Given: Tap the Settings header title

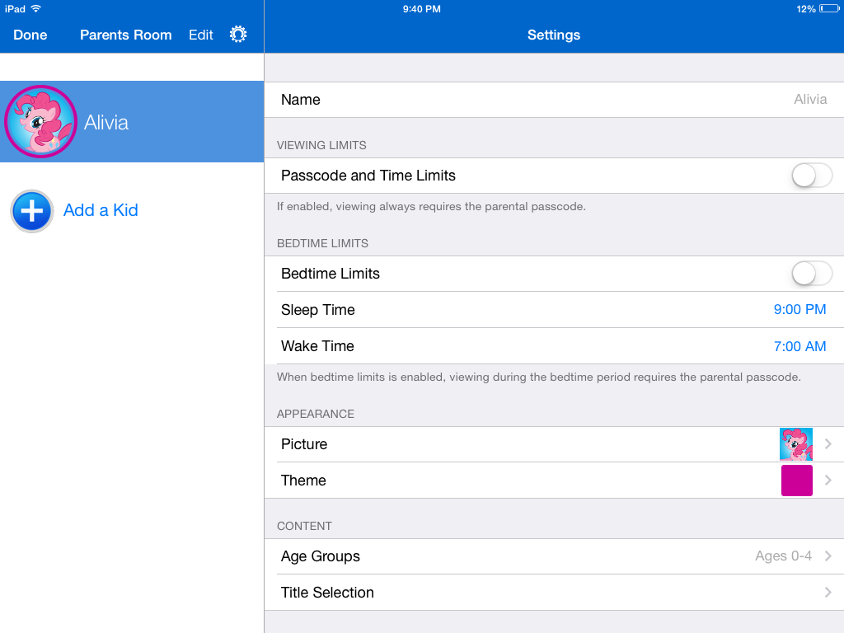Looking at the screenshot, I should (x=554, y=35).
